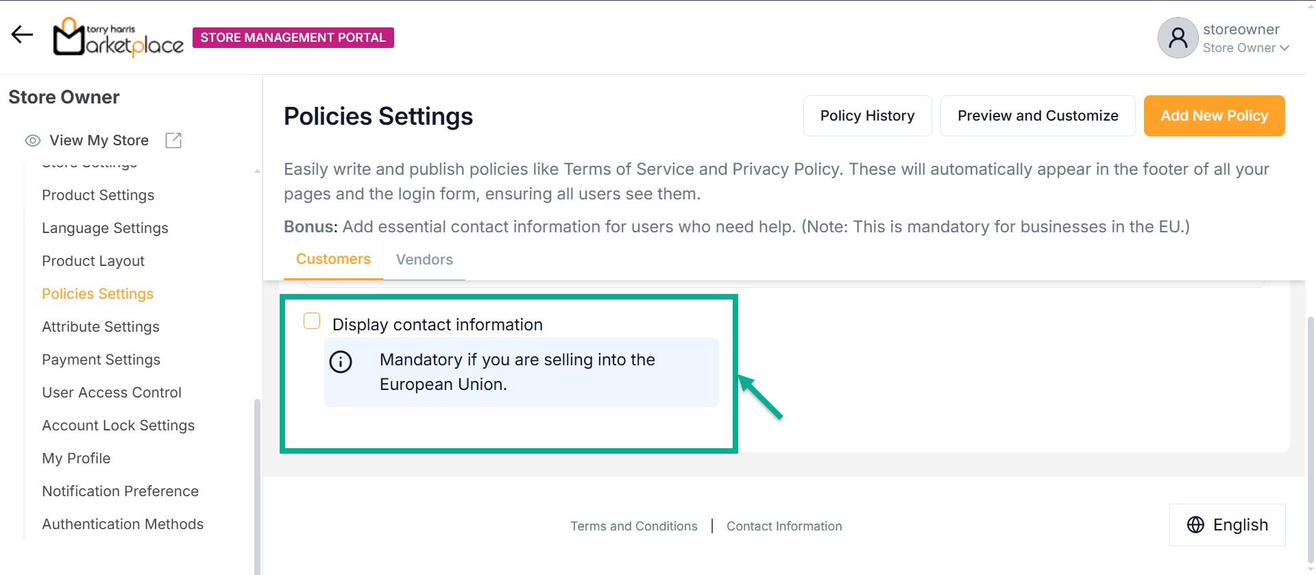The image size is (1316, 575).
Task: Click the Marketplace logo
Action: coord(119,37)
